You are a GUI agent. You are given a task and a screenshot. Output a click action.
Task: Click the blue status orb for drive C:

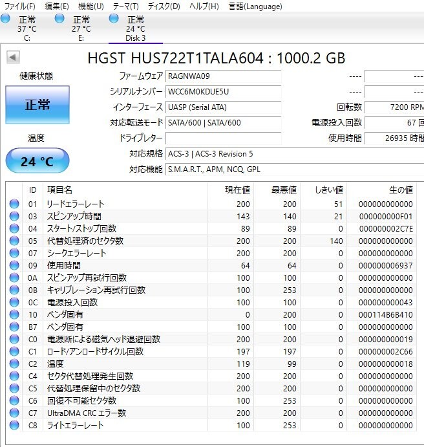5,19
